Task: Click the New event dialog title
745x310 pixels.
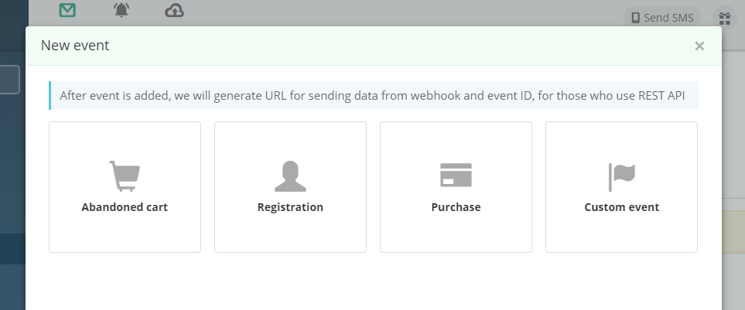Action: point(75,46)
